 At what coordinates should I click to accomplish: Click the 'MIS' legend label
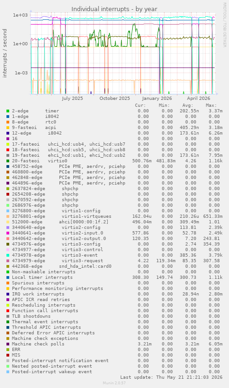tap(16, 355)
